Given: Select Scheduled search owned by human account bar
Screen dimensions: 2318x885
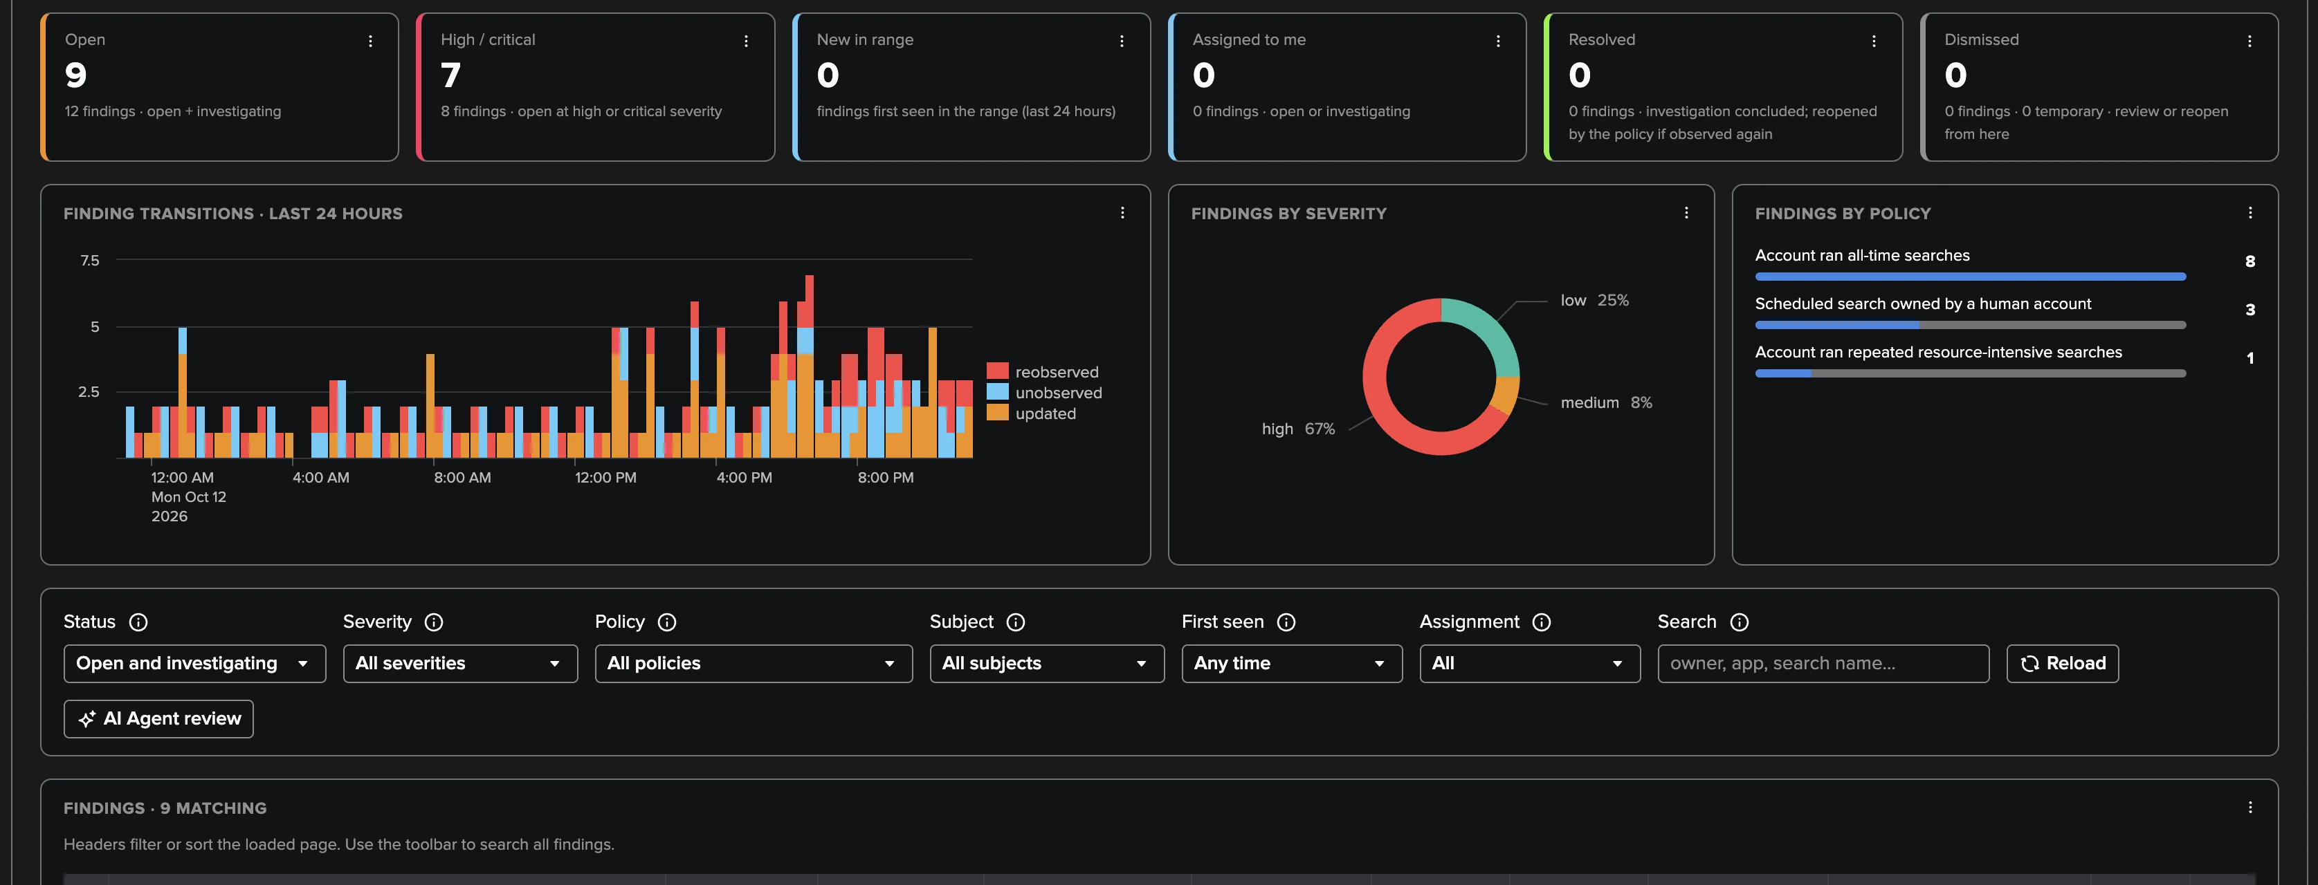Looking at the screenshot, I should pyautogui.click(x=1970, y=326).
